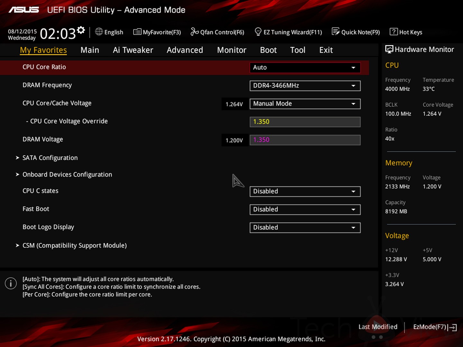Click CPU temperature value 33°C
Viewport: 463px width, 347px height.
(x=429, y=89)
